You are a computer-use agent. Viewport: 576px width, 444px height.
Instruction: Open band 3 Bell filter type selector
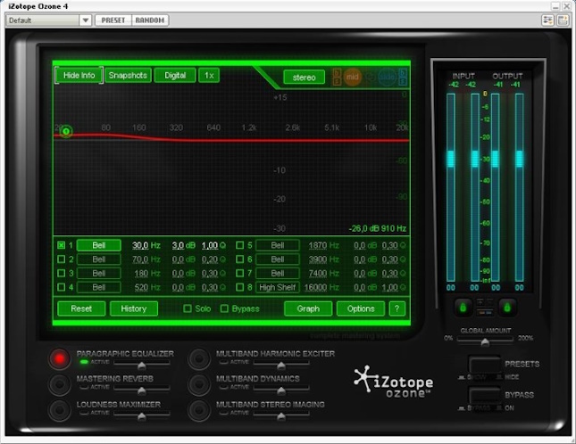pyautogui.click(x=99, y=273)
